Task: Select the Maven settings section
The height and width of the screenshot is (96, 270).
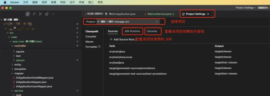Action: 89,42
